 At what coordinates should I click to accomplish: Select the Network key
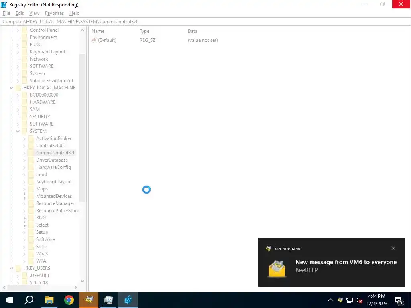[39, 59]
